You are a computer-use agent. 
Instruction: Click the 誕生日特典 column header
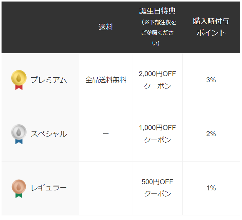point(157,11)
